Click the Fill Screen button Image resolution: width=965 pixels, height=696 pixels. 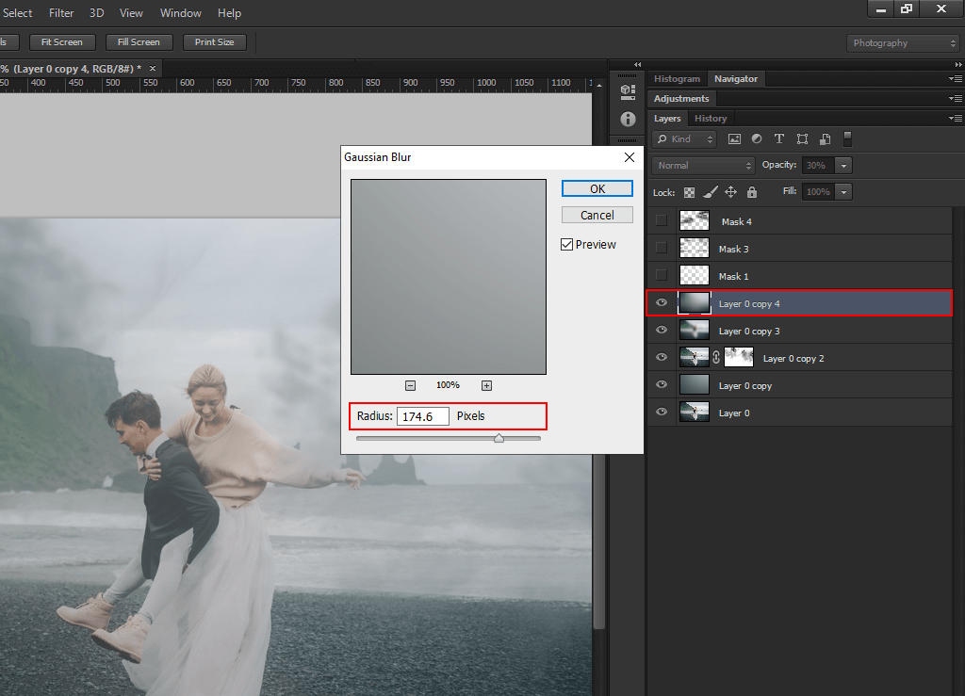(x=139, y=41)
